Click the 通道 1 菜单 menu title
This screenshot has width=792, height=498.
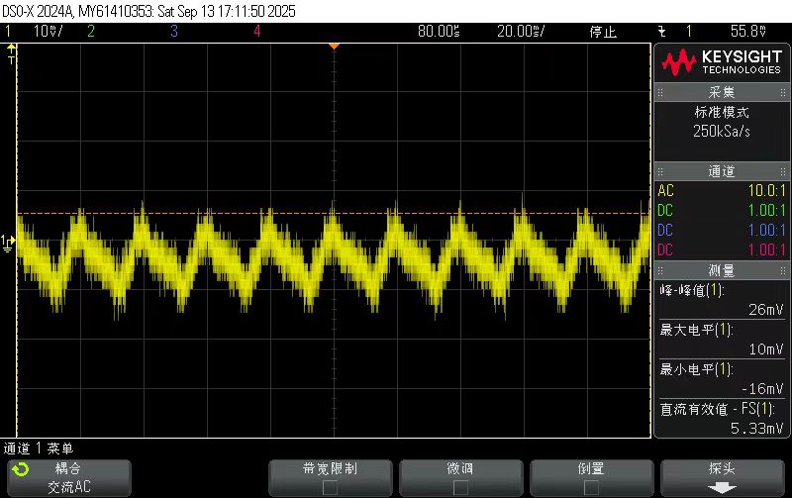pos(39,448)
